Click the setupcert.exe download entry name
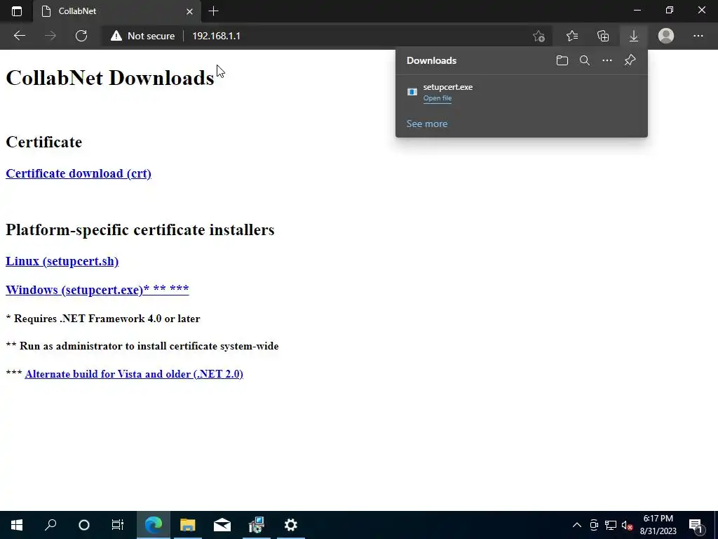This screenshot has width=718, height=539. [x=448, y=87]
